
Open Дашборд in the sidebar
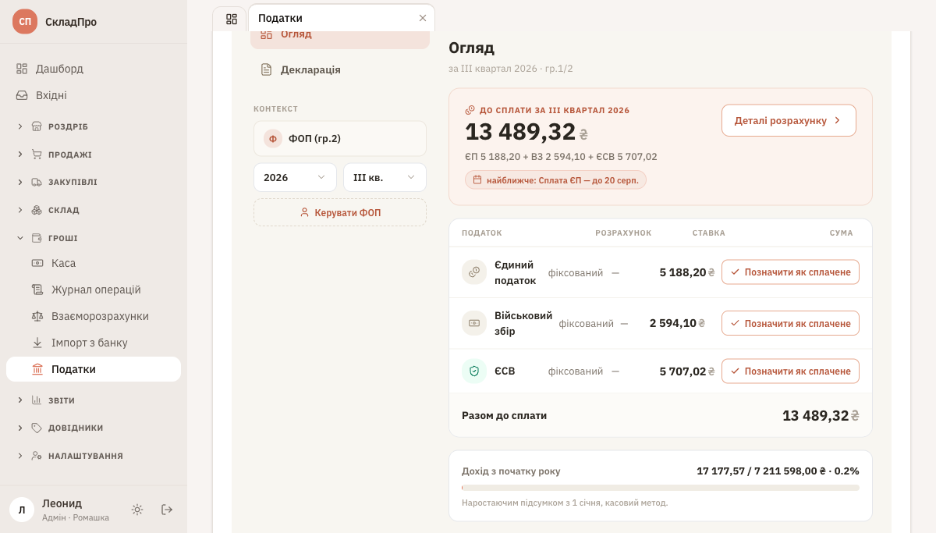point(94,69)
